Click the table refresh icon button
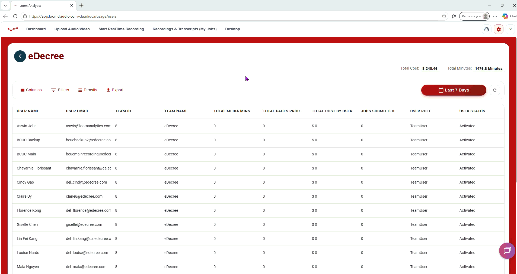This screenshot has height=274, width=517. [495, 90]
